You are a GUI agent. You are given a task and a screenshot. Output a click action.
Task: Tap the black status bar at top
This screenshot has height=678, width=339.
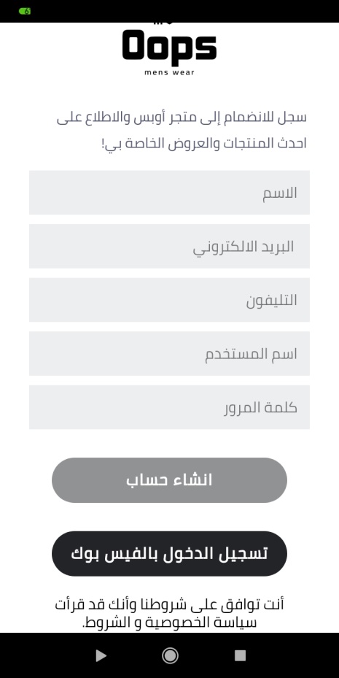click(169, 11)
